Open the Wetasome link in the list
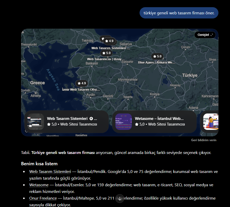230x207 pixels. point(39,185)
